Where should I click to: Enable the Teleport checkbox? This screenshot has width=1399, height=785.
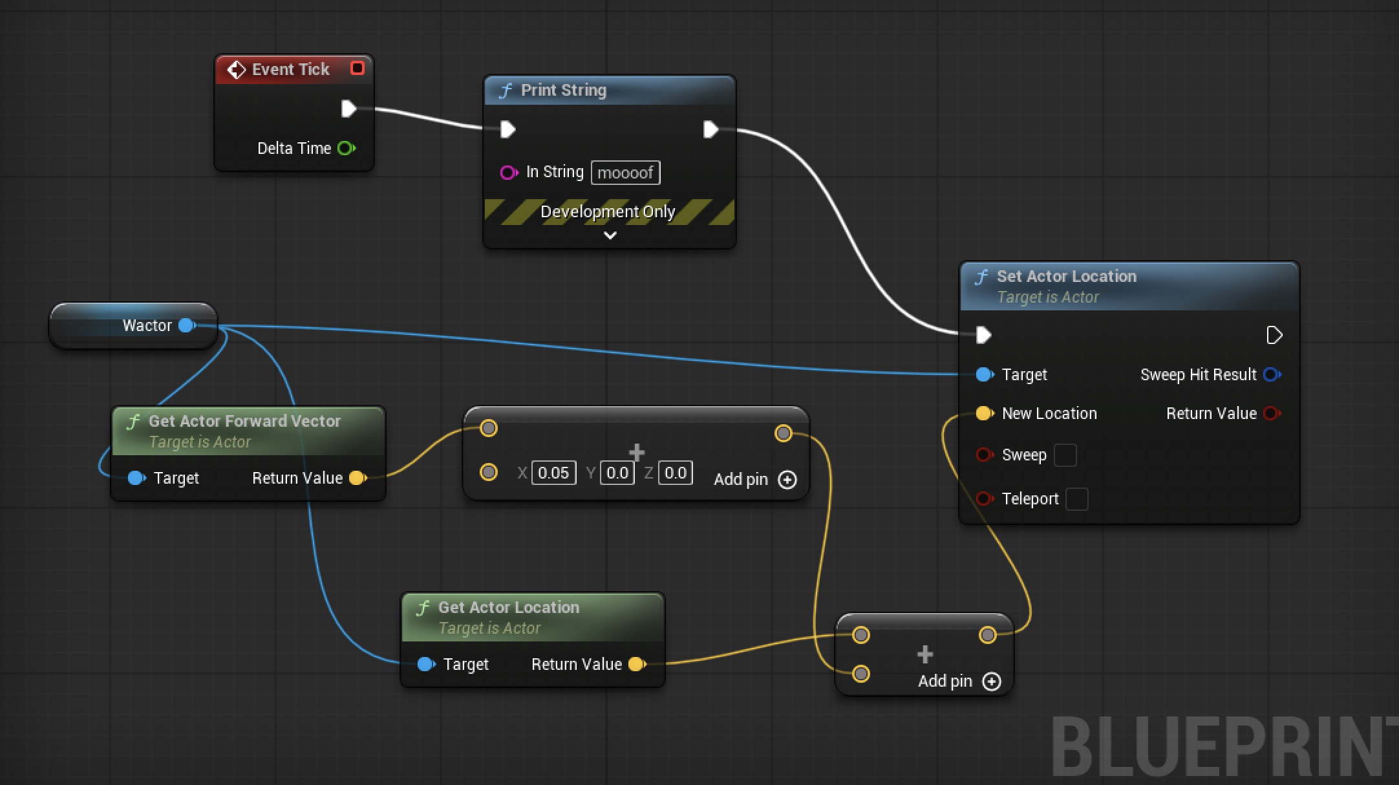click(1076, 499)
